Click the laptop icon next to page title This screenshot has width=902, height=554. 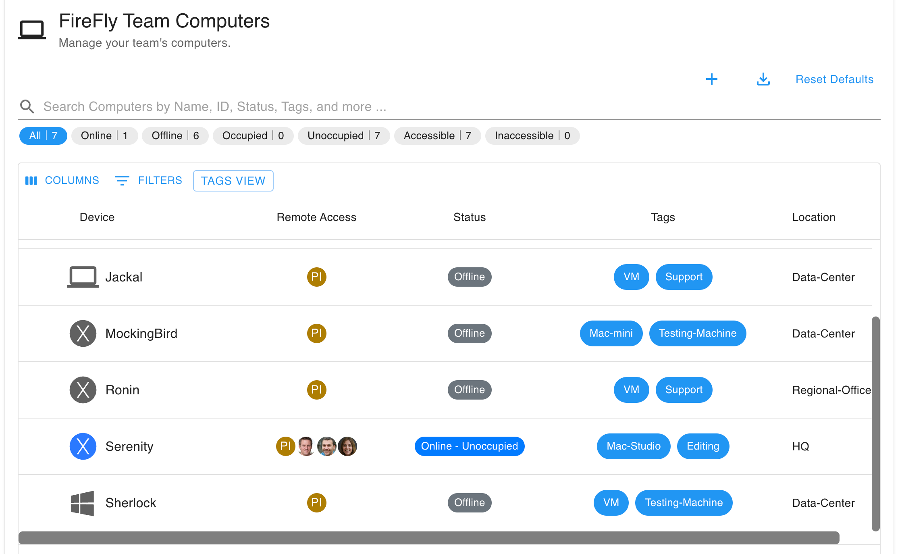click(32, 29)
